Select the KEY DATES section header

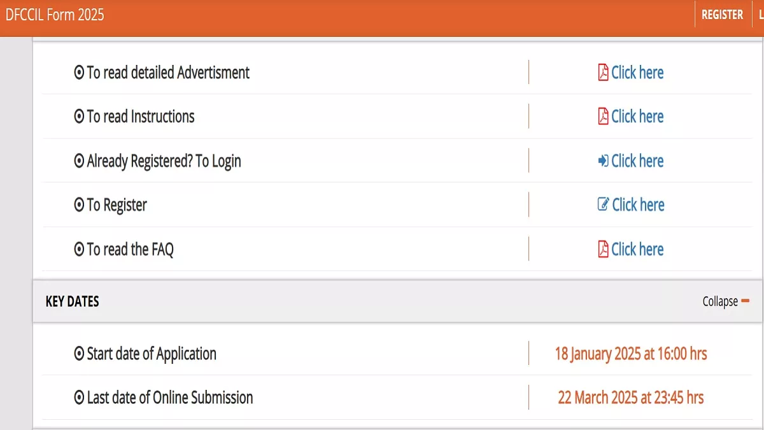pos(397,301)
